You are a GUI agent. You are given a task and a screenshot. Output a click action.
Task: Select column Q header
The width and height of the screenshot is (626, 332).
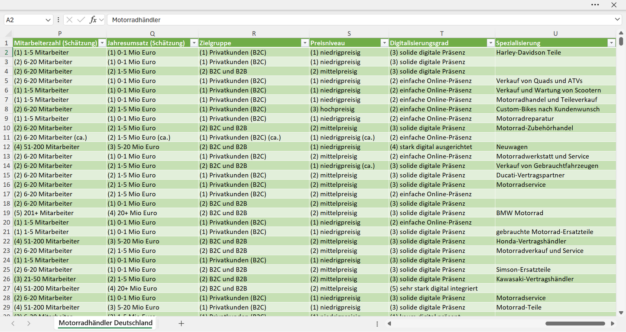tap(152, 34)
